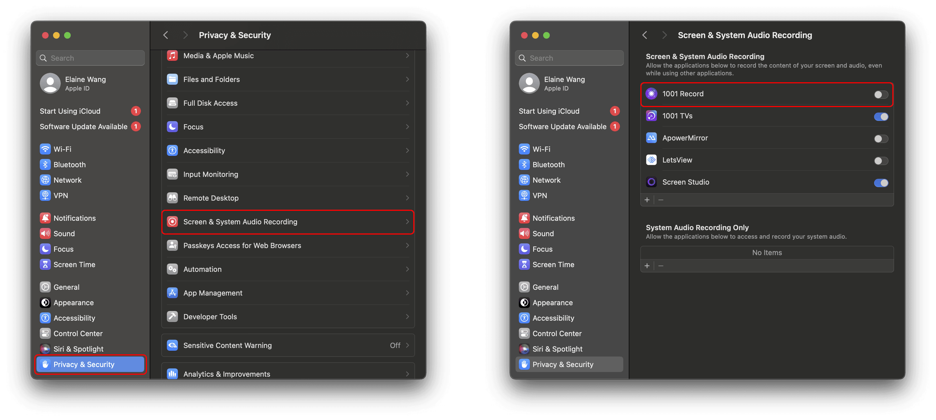Image resolution: width=936 pixels, height=420 pixels.
Task: Click plus button under System Audio Recording Only
Action: 647,266
